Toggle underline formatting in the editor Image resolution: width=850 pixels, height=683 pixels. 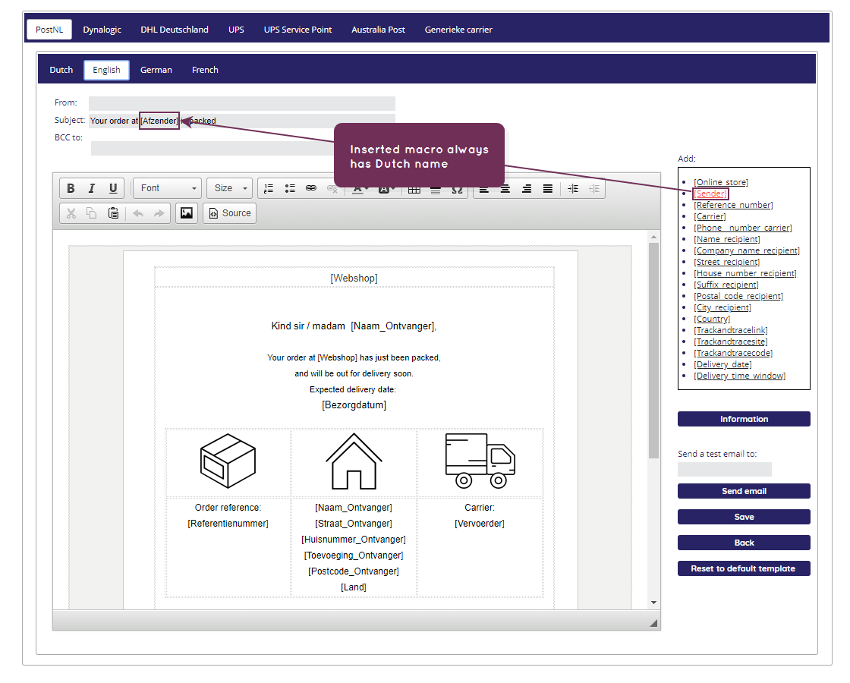tap(113, 188)
